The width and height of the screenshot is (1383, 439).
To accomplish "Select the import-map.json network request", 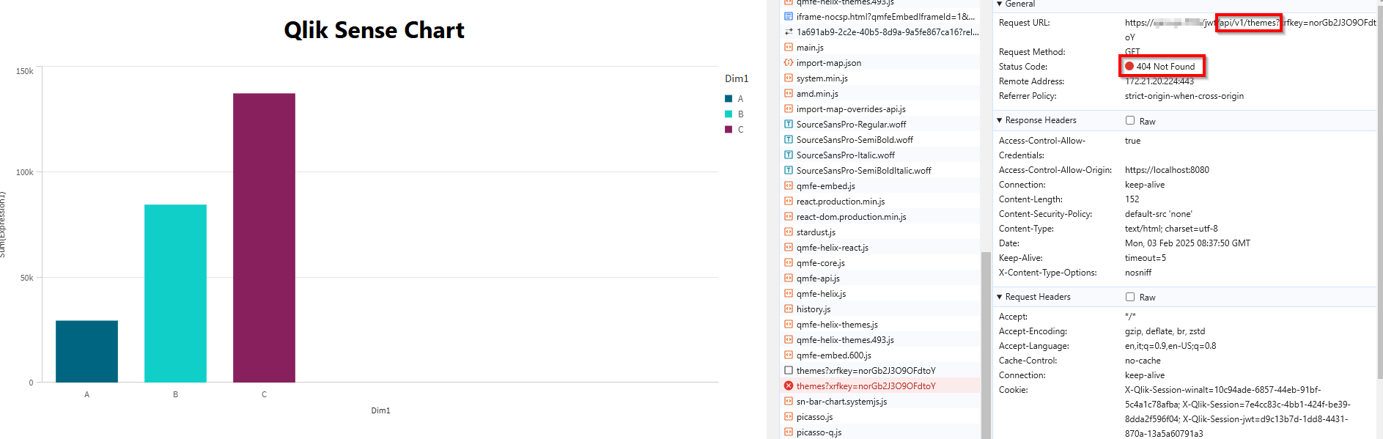I will (x=881, y=62).
